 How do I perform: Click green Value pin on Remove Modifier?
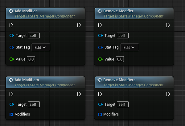coord(100,59)
